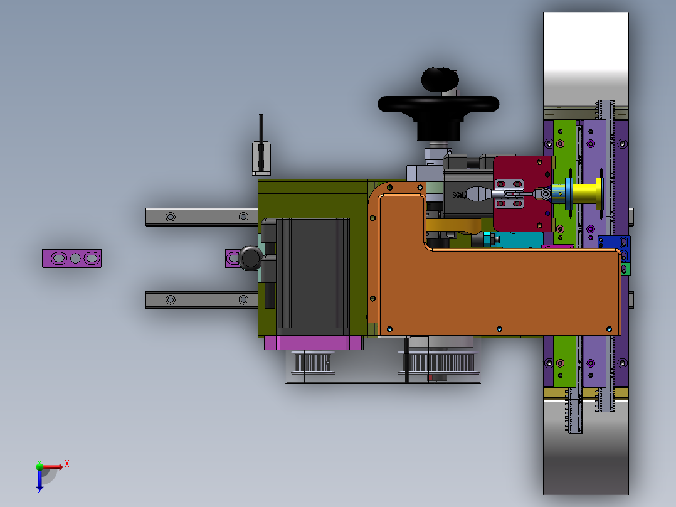Select the gray sensor with black cable

261,157
